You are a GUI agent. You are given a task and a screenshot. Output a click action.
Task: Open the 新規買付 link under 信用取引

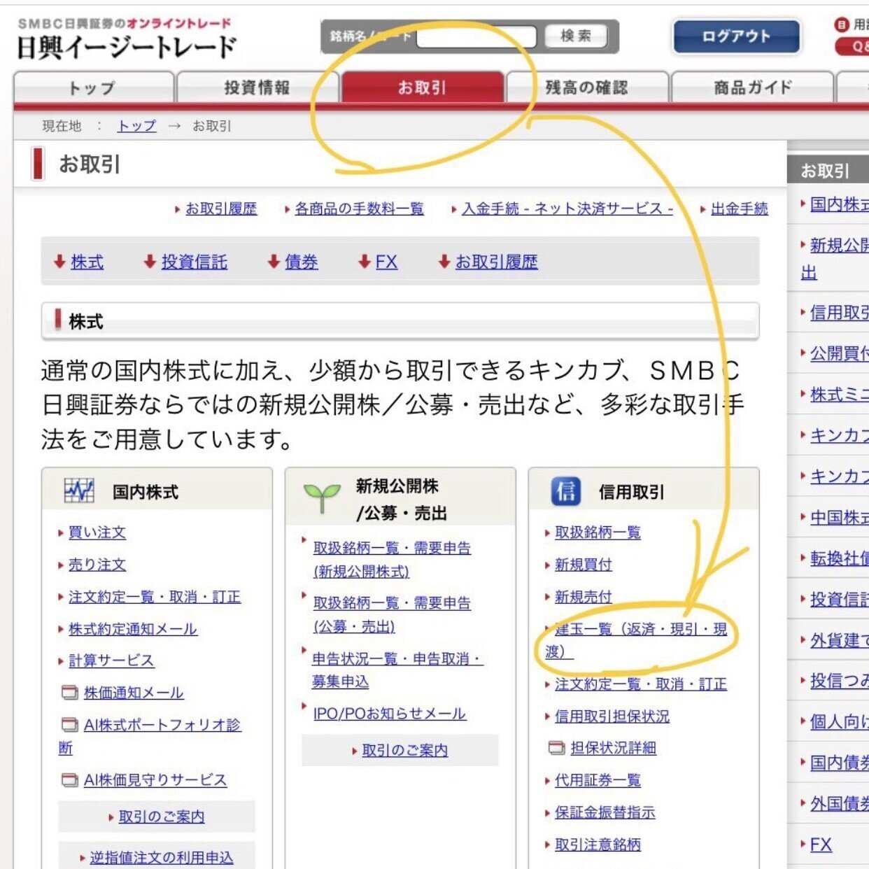click(581, 565)
